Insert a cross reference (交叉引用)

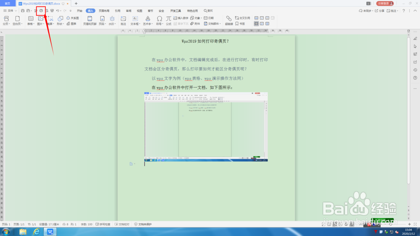pos(242,18)
